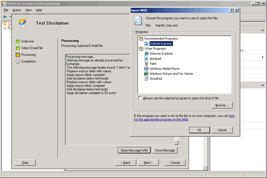Click the help question mark in Open With
Image resolution: width=267 pixels, height=178 pixels.
(231, 10)
